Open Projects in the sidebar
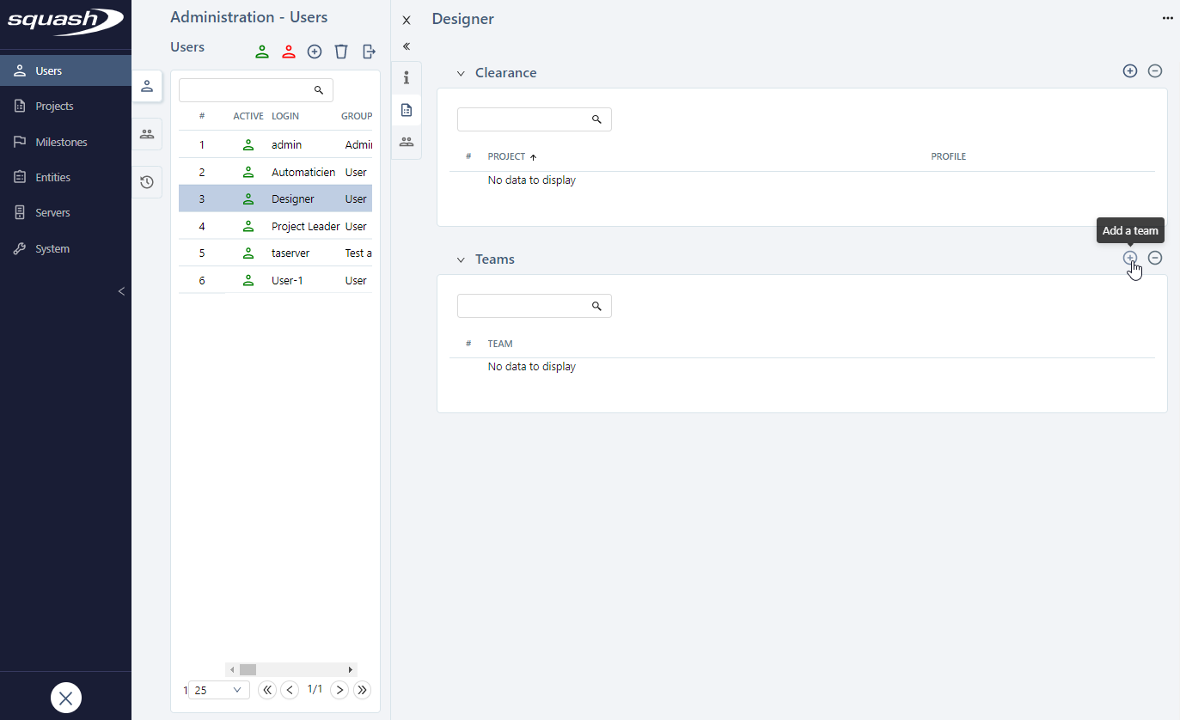The width and height of the screenshot is (1180, 720). (54, 107)
